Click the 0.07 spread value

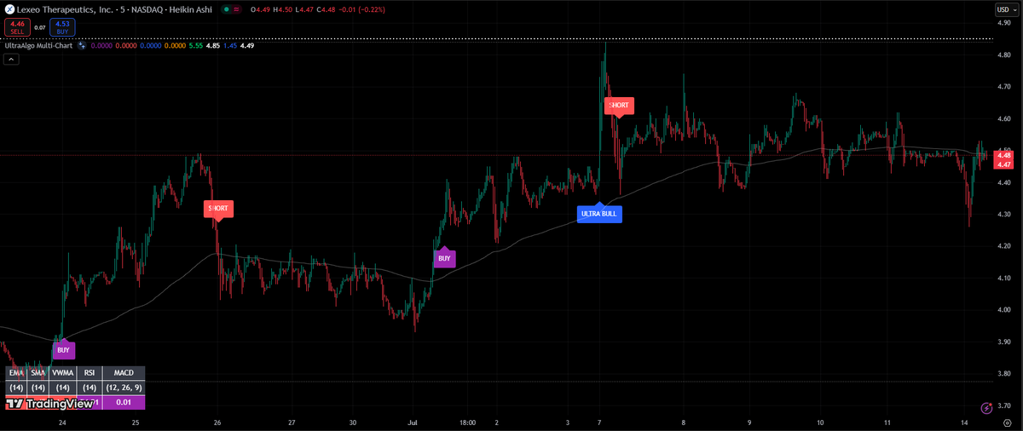click(40, 27)
